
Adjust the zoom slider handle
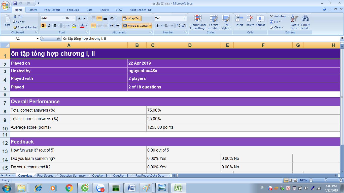pos(326,180)
